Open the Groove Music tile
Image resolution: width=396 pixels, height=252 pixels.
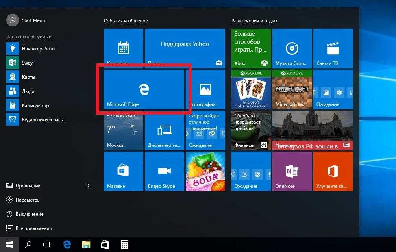(292, 48)
